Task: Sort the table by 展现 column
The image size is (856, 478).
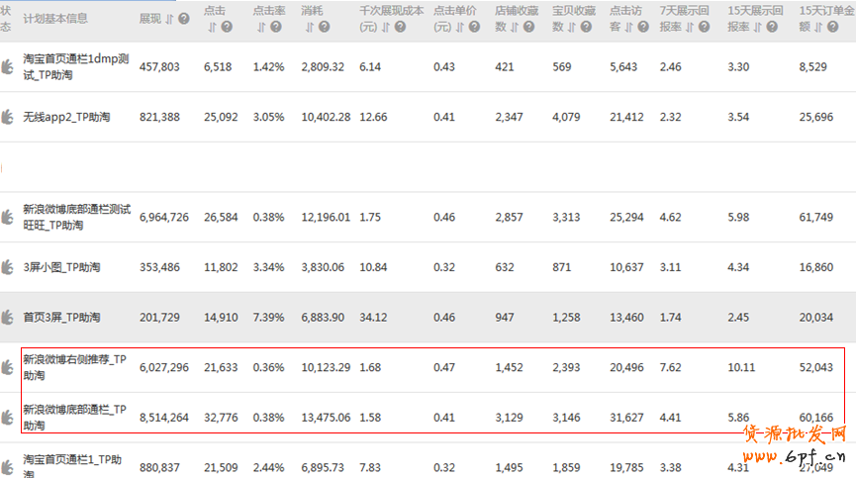Action: [169, 19]
